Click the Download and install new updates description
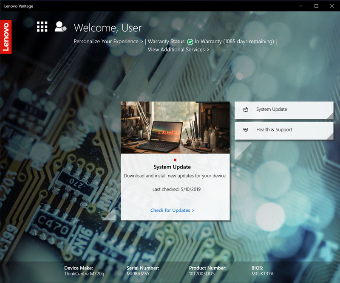340x283 pixels. [x=175, y=176]
